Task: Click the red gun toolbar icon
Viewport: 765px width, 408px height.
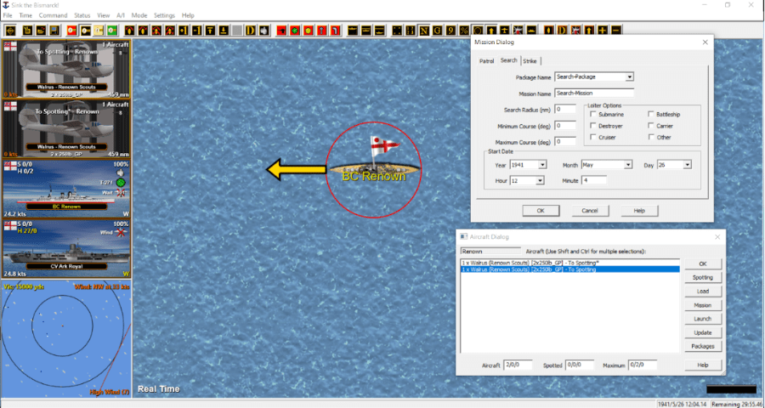Action: [281, 31]
